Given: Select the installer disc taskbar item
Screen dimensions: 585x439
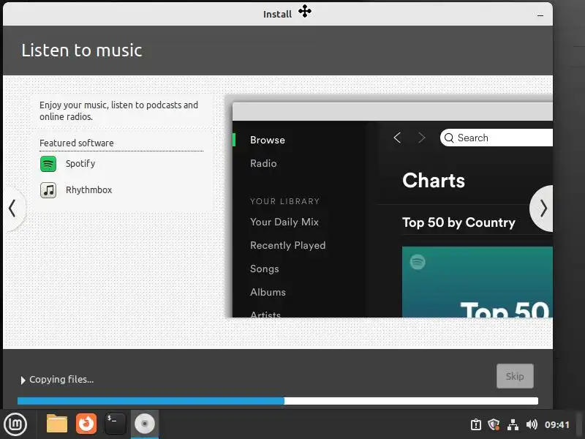Looking at the screenshot, I should (145, 424).
